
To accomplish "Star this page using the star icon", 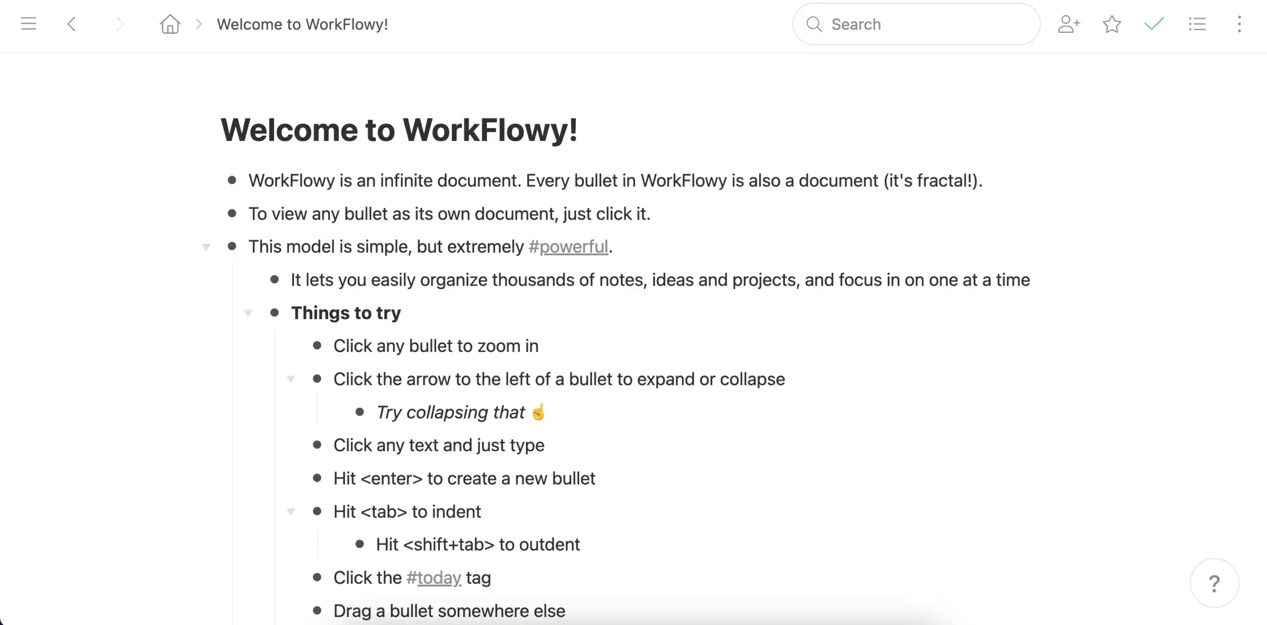I will (x=1112, y=23).
